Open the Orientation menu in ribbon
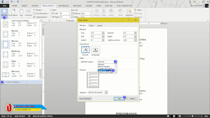The image size is (210, 118). pos(13,13)
